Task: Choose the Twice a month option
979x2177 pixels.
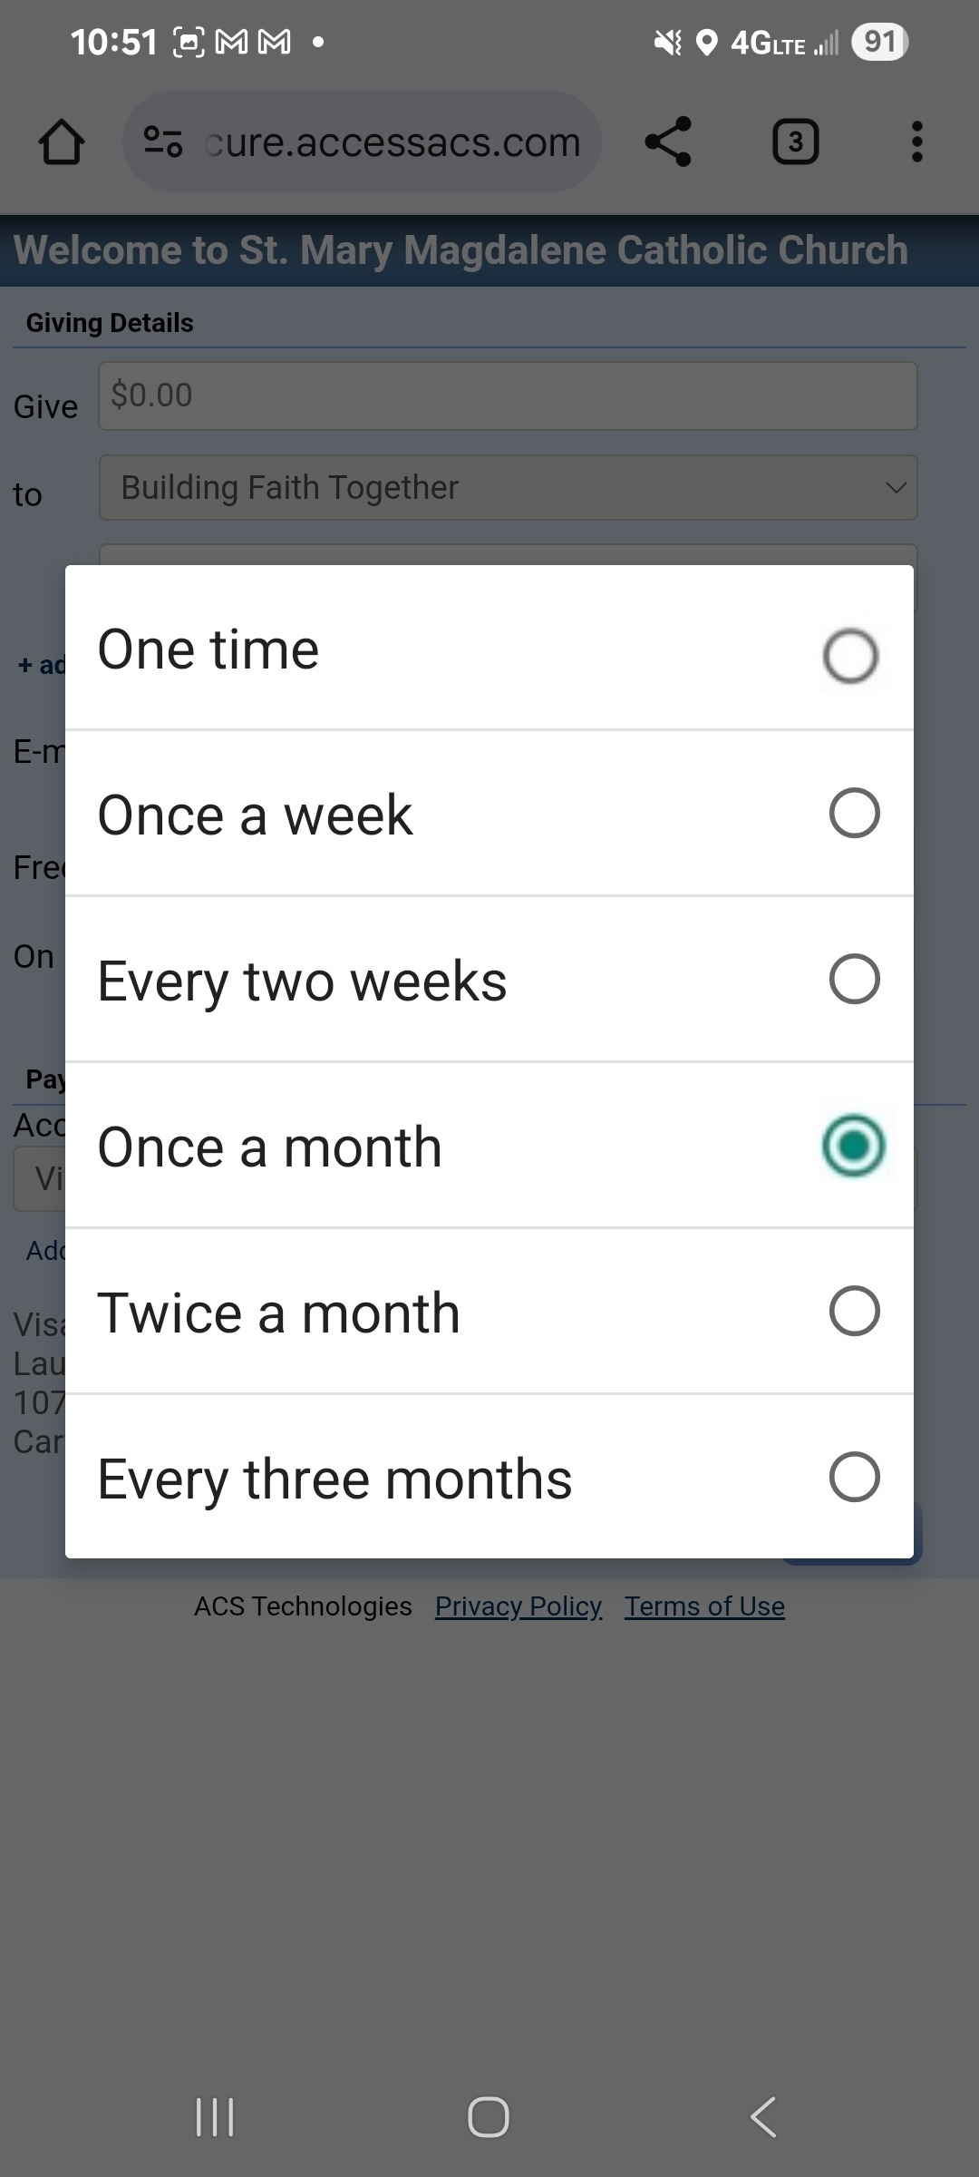Action: coord(489,1312)
